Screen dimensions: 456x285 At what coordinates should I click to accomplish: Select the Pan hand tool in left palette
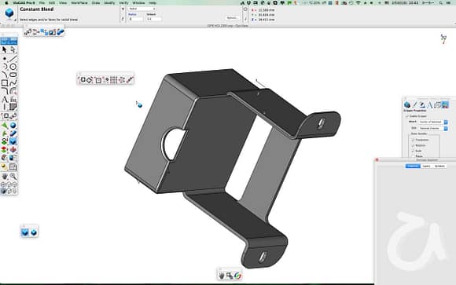click(5, 176)
